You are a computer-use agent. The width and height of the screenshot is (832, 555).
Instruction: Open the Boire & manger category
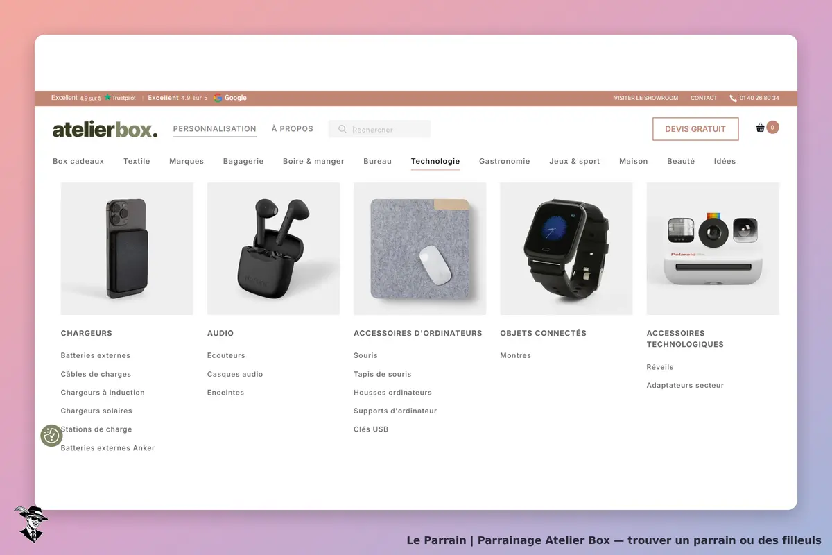pos(313,161)
